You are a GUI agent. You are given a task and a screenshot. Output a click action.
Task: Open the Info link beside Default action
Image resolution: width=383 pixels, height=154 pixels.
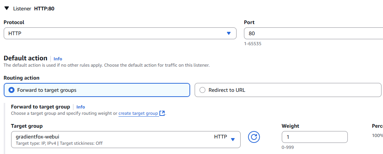58,59
